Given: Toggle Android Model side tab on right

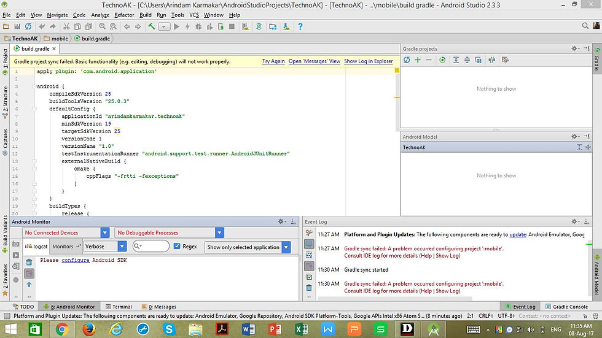Looking at the screenshot, I should point(597,274).
